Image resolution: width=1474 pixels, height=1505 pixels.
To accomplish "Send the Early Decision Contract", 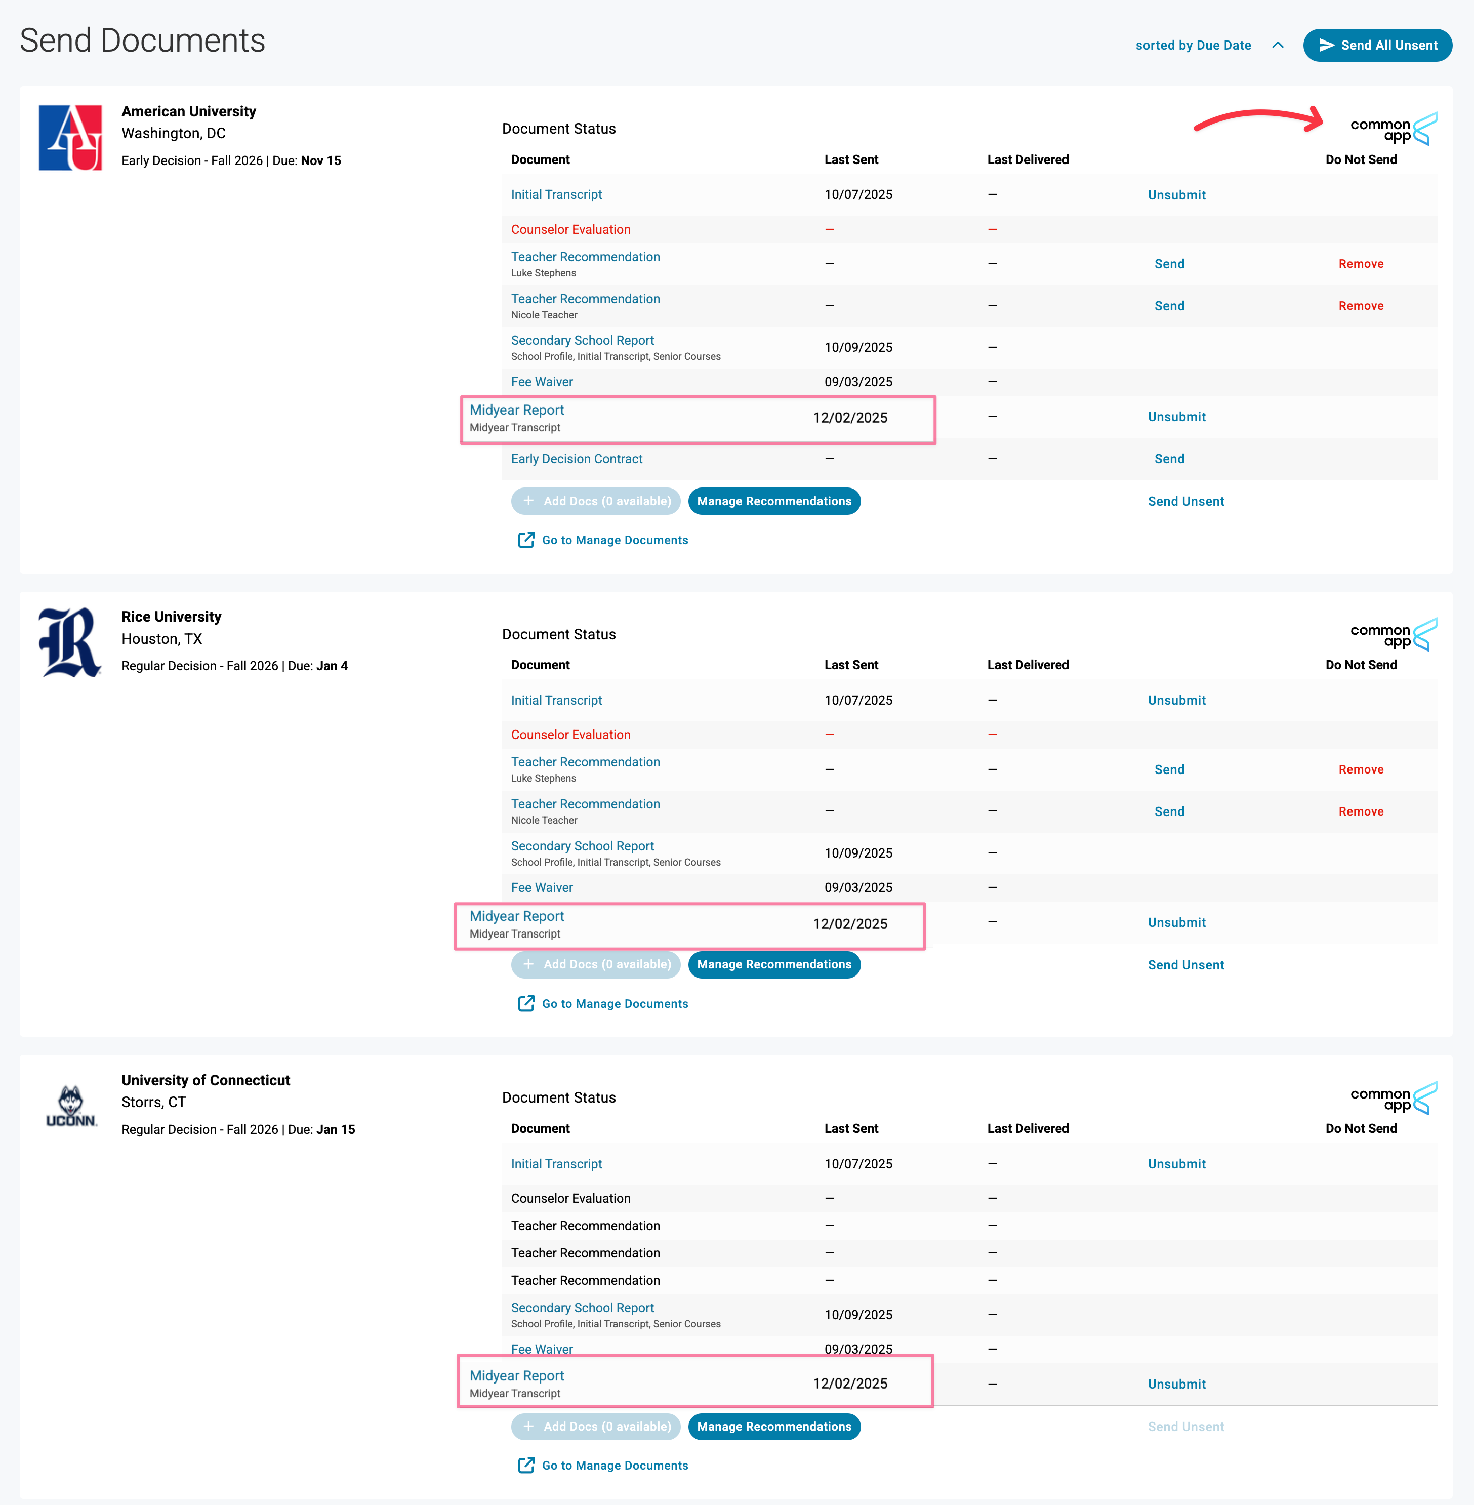I will (1169, 459).
